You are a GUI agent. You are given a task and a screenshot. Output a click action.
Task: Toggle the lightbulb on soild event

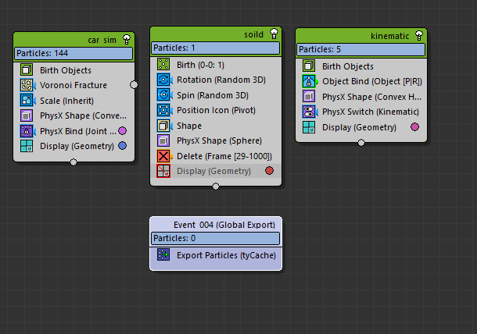(x=274, y=34)
